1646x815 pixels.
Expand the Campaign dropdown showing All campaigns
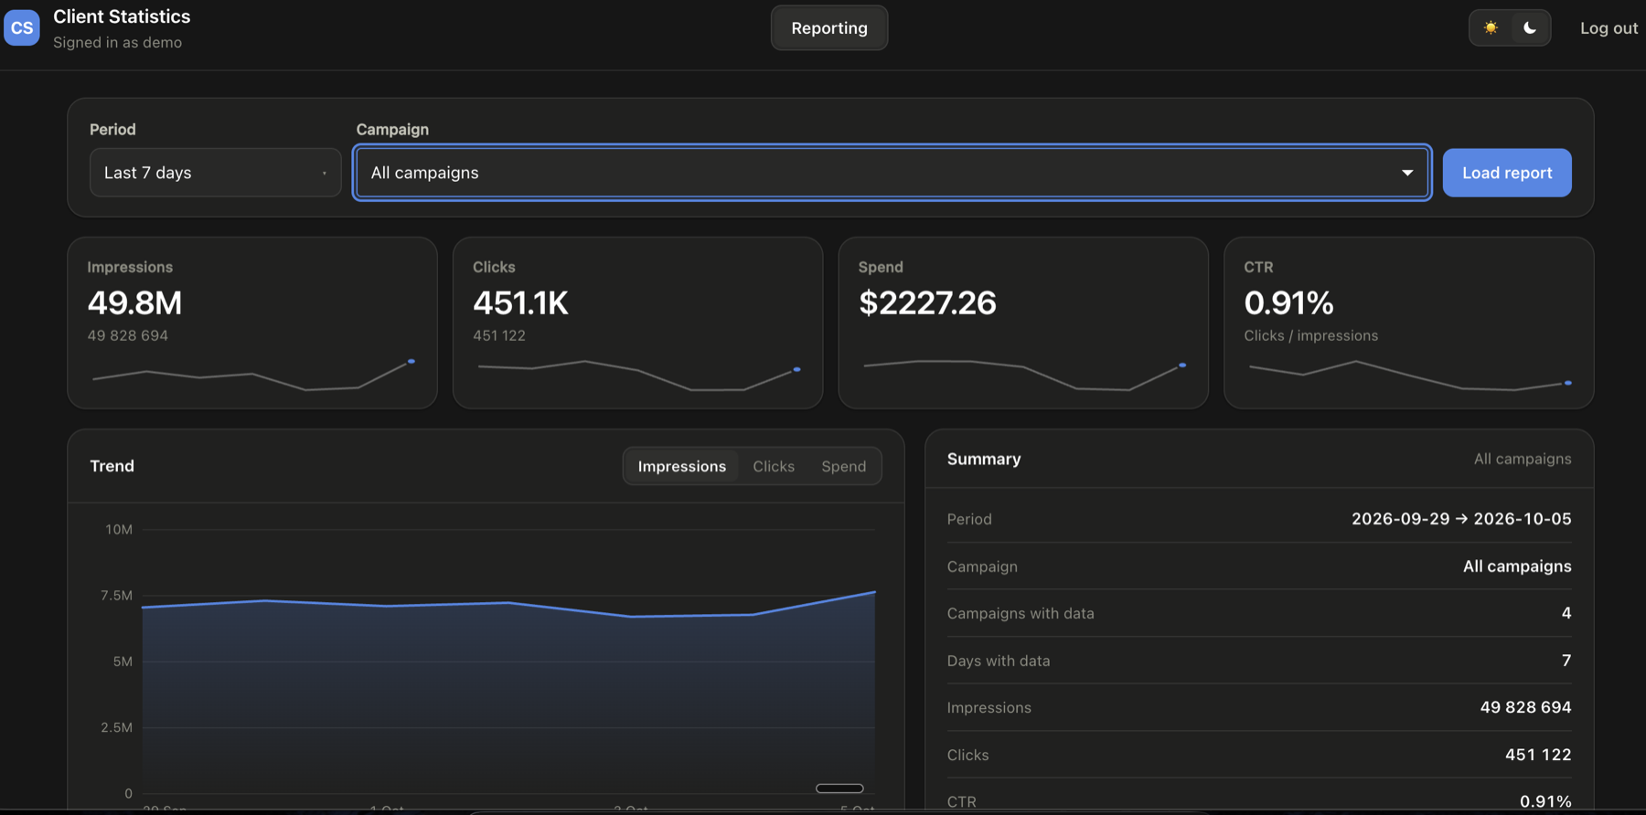(892, 173)
